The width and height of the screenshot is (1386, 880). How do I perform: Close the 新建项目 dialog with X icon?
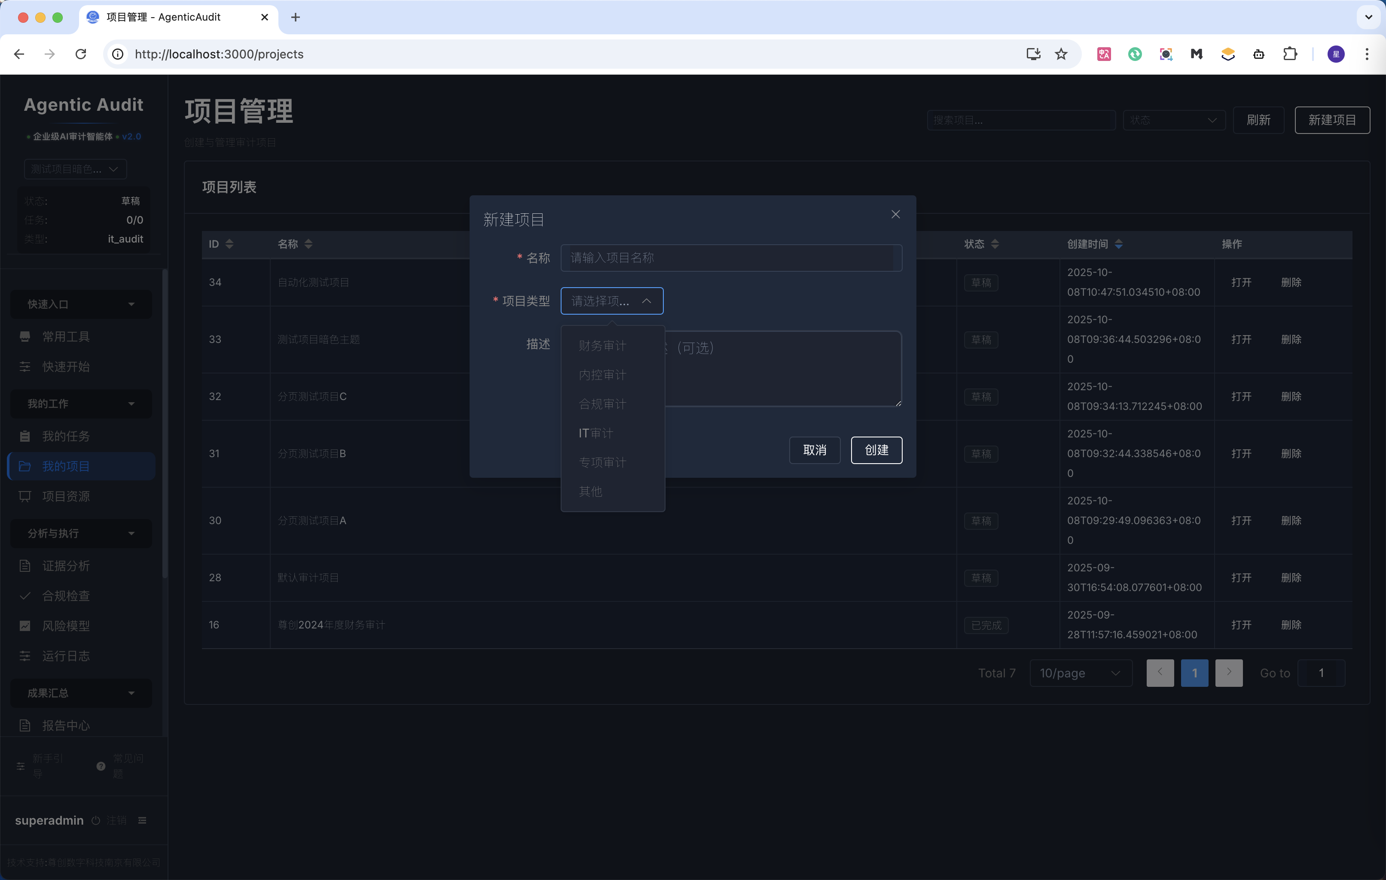point(896,215)
